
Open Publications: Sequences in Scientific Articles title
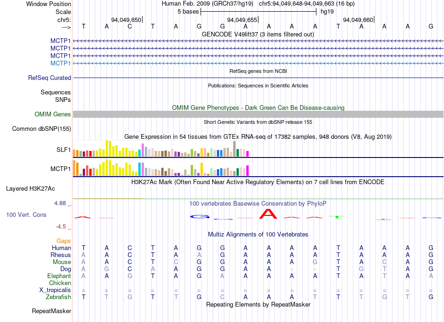(x=258, y=86)
